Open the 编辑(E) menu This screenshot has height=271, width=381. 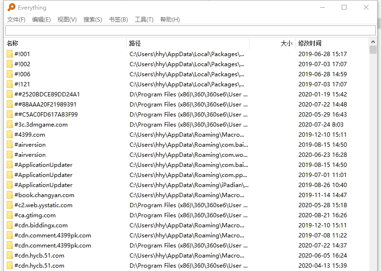click(x=41, y=20)
